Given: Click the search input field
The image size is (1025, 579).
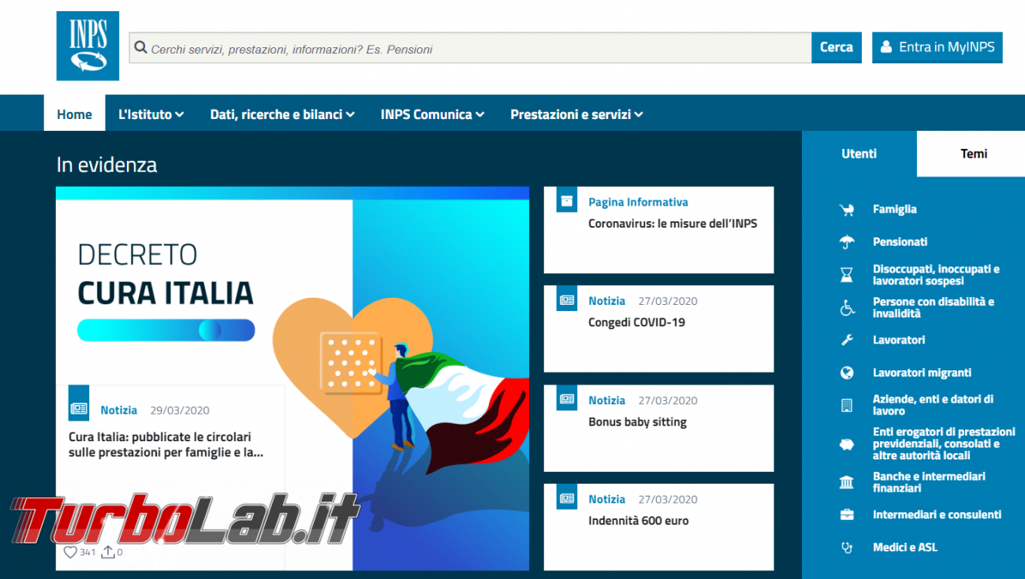Looking at the screenshot, I should 471,48.
